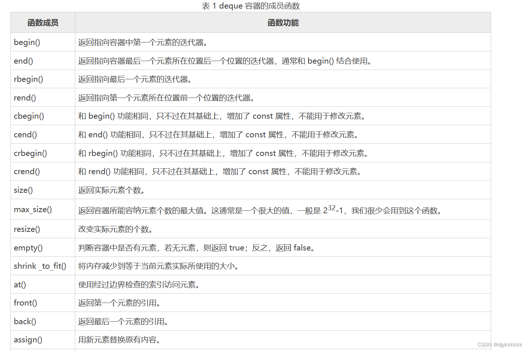
Task: Select the 函数功能 column header
Action: [x=282, y=23]
